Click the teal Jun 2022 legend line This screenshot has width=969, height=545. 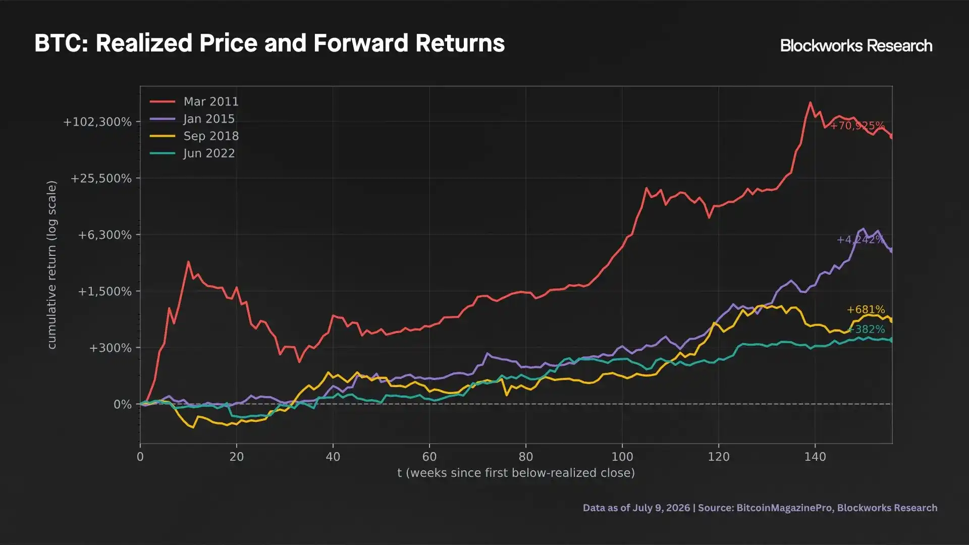163,153
